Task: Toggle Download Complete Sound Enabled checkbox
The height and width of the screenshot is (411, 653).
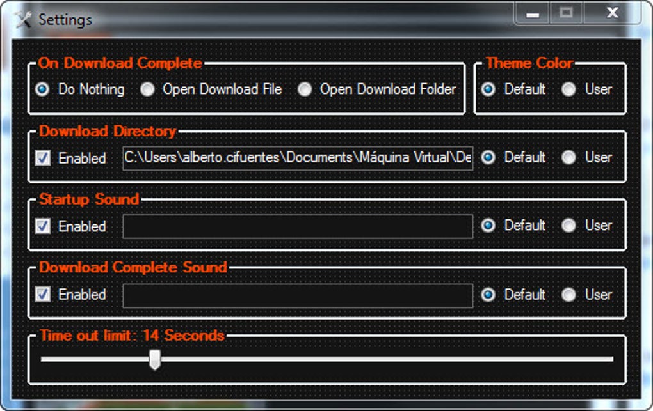Action: (43, 295)
